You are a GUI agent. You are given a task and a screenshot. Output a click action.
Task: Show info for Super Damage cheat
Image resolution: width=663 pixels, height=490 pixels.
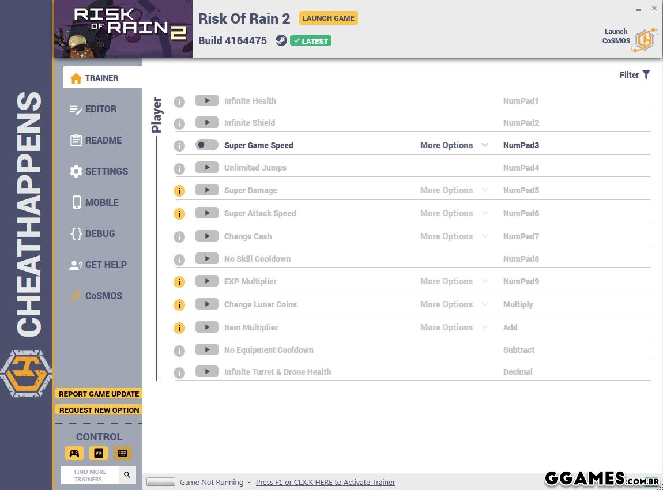(x=179, y=191)
